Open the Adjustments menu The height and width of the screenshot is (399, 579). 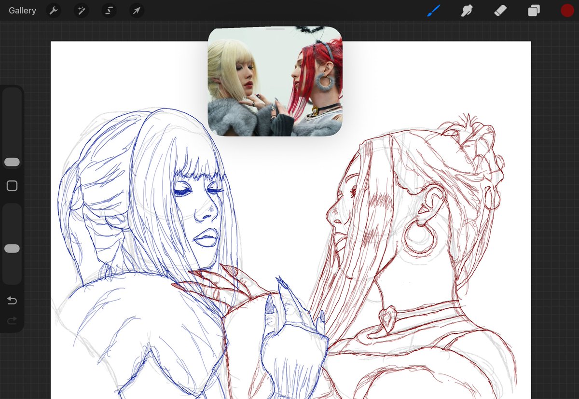[x=81, y=10]
